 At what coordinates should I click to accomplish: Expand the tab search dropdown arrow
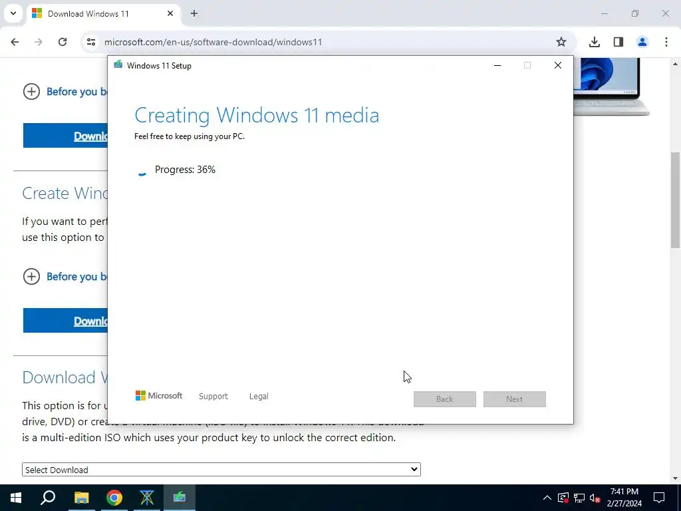(13, 13)
